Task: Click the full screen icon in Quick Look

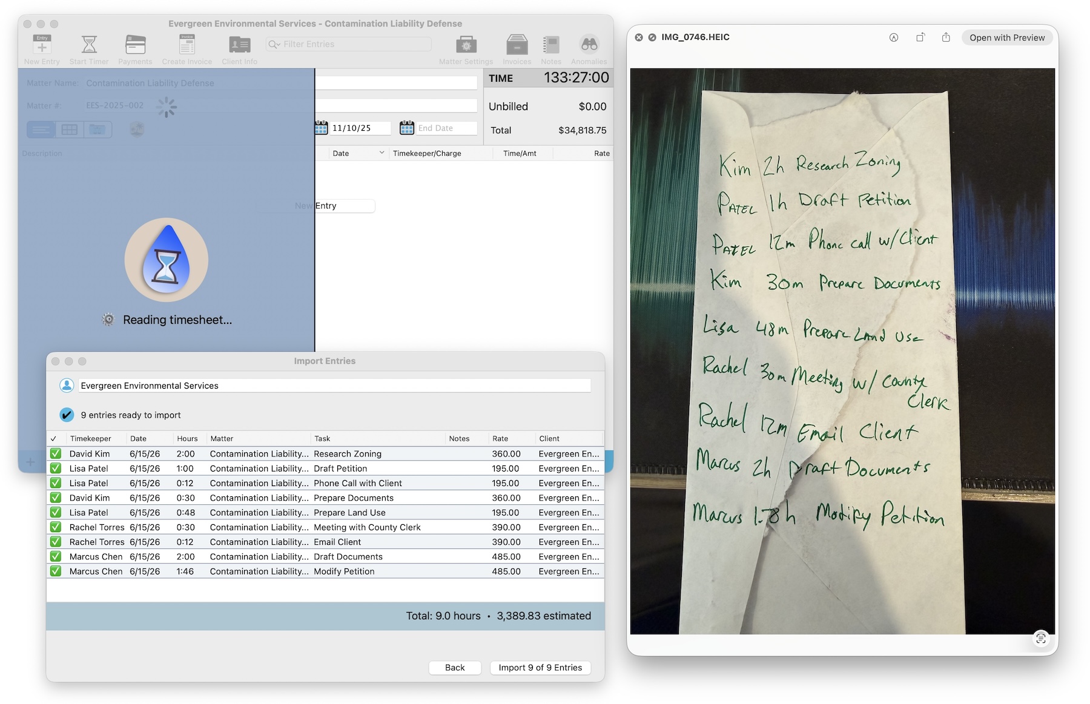Action: 652,38
